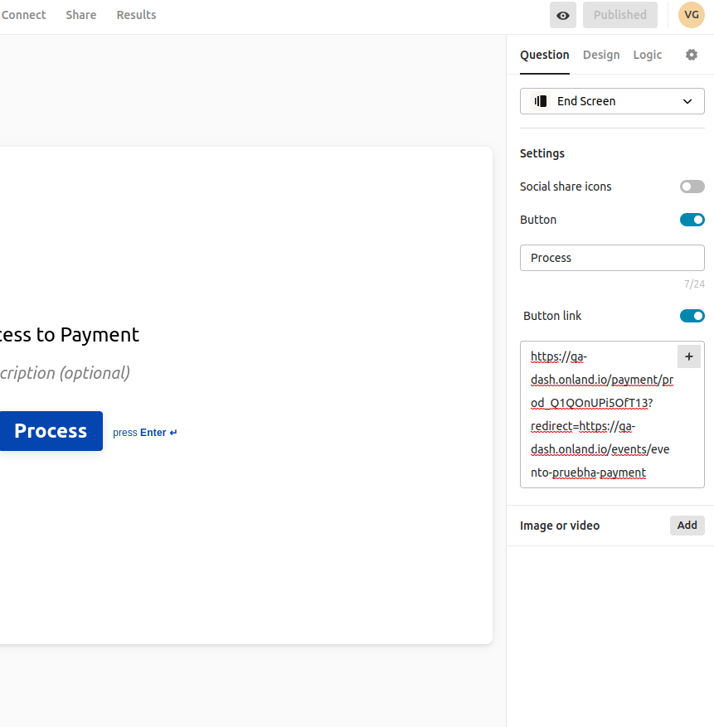
Task: Open the form preview eye icon
Action: (x=563, y=15)
